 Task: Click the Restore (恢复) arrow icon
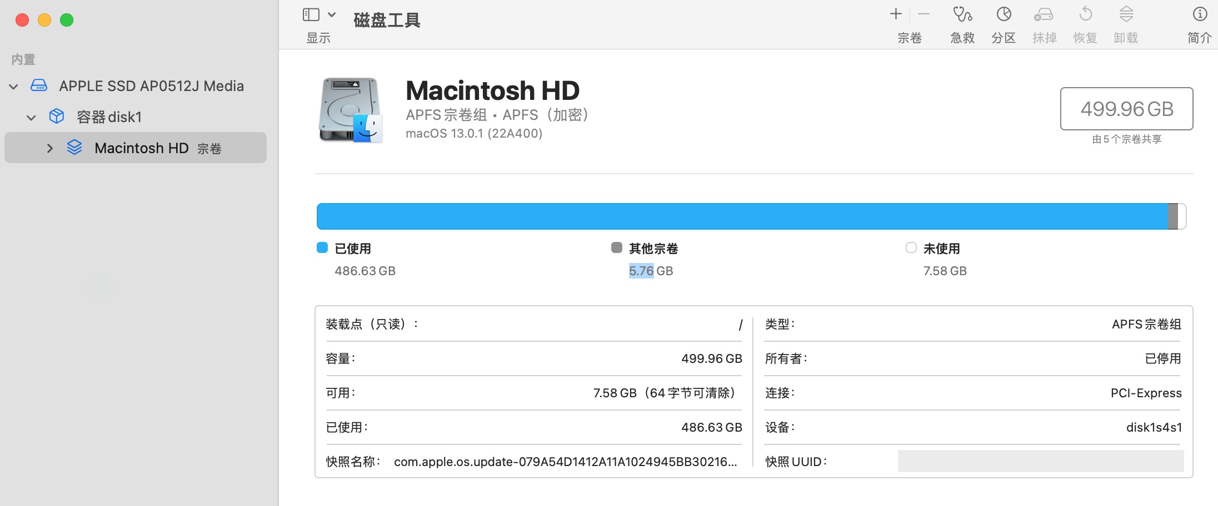coord(1085,15)
